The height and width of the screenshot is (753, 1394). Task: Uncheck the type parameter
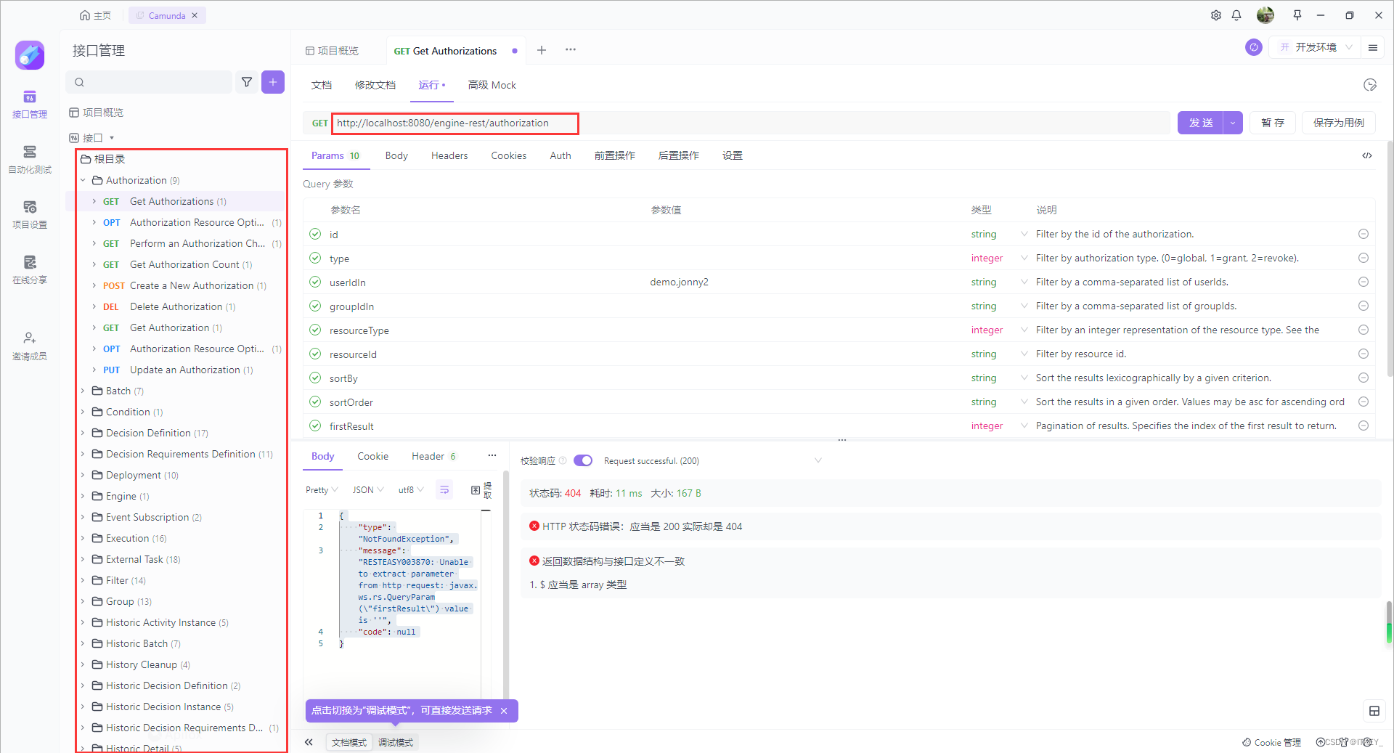click(x=315, y=258)
